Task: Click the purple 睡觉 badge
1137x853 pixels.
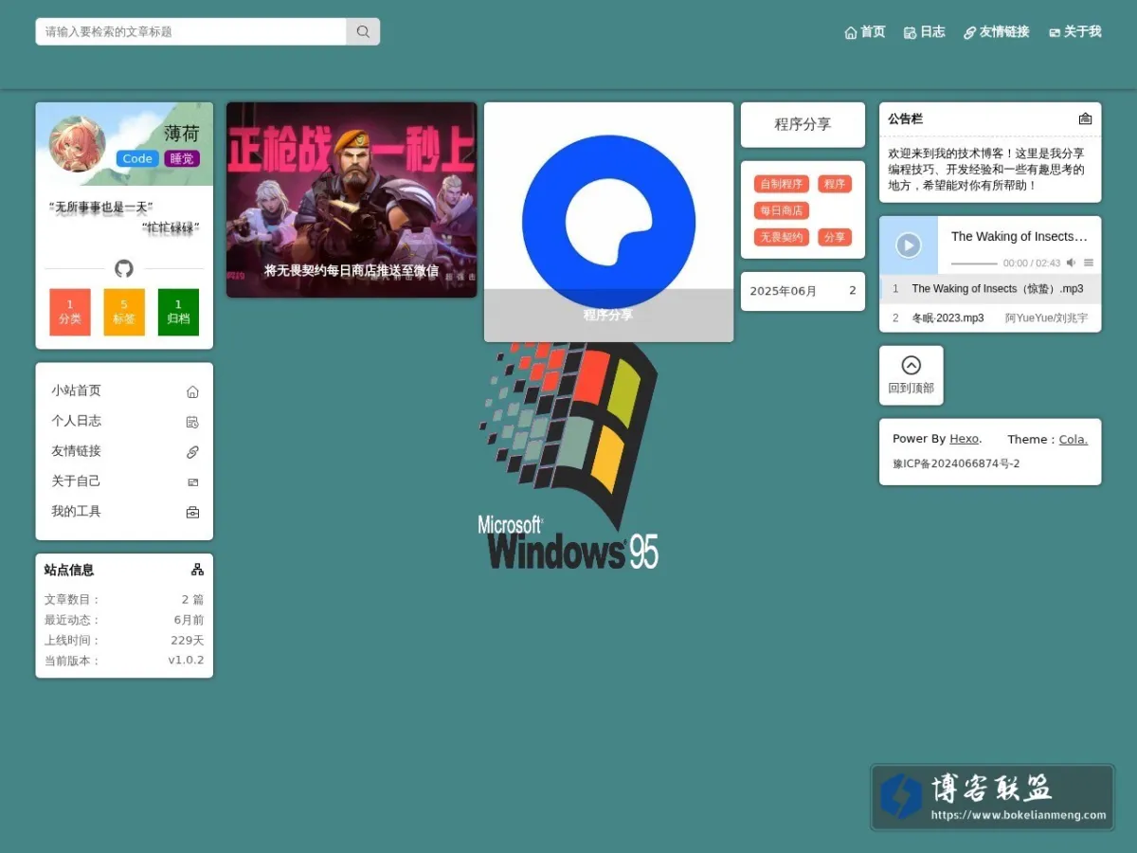Action: pyautogui.click(x=182, y=158)
